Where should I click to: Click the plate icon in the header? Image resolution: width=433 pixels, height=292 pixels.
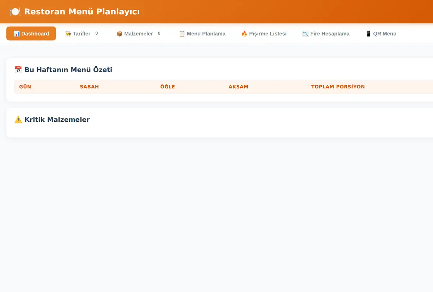click(x=15, y=12)
